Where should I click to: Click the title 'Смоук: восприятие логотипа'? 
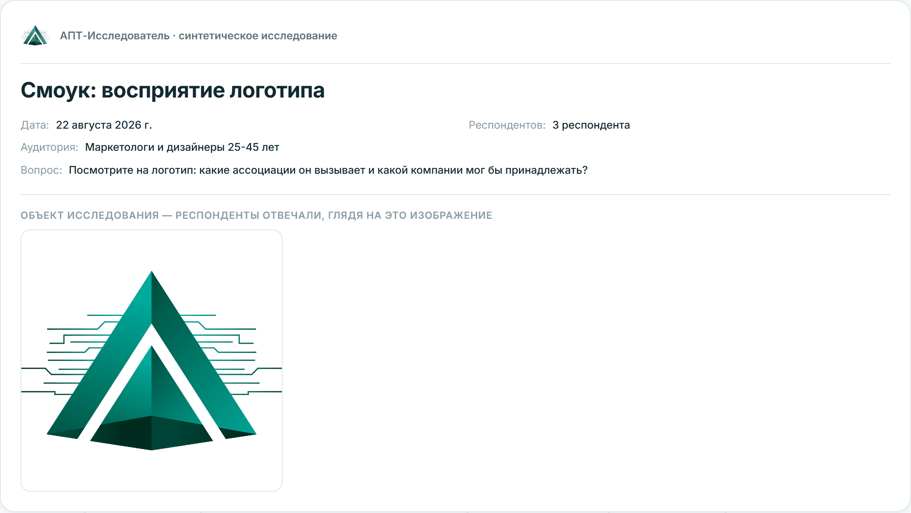point(172,90)
